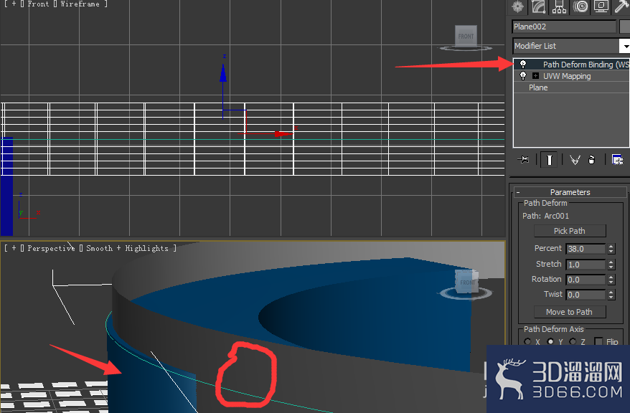This screenshot has width=630, height=413.
Task: Select Y path deform axis
Action: pyautogui.click(x=550, y=341)
